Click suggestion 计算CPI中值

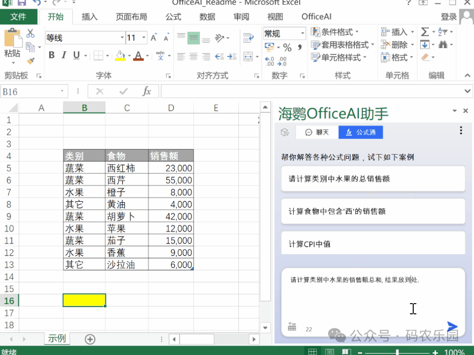373,243
